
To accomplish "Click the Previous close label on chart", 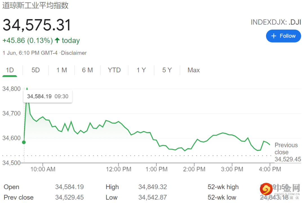I will pos(286,149).
